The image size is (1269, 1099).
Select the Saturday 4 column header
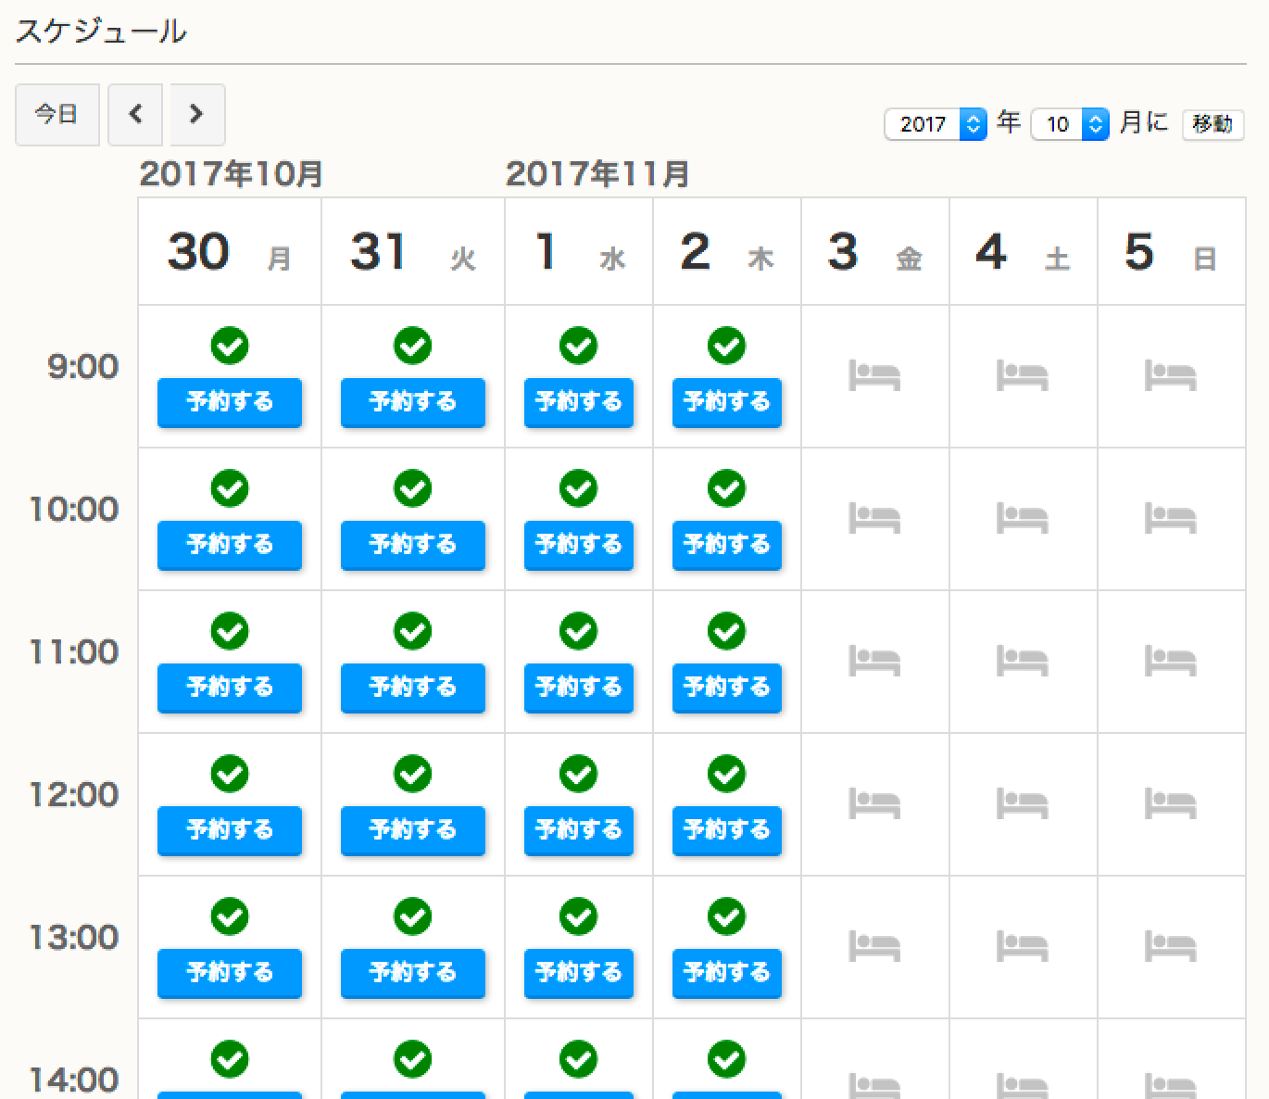coord(1024,251)
